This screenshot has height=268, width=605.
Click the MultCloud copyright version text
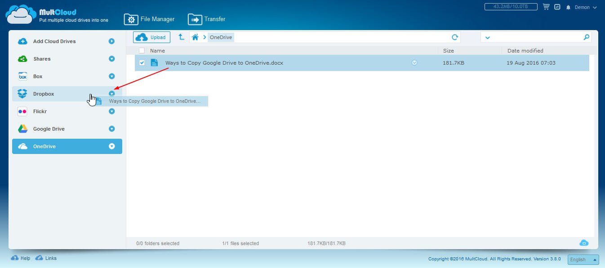tap(494, 259)
